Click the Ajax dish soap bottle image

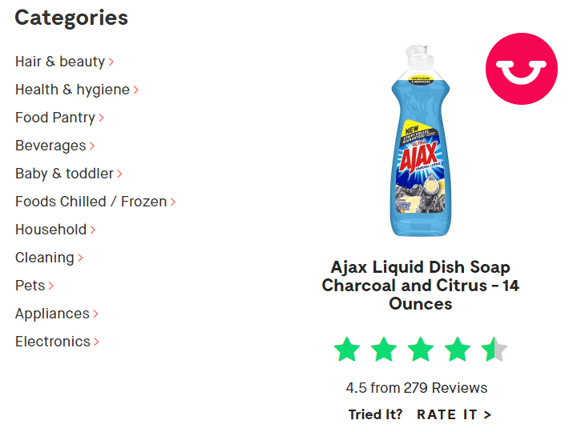tap(421, 142)
